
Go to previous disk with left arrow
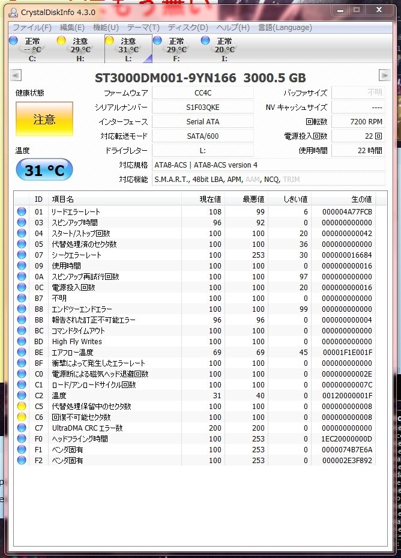click(x=16, y=76)
